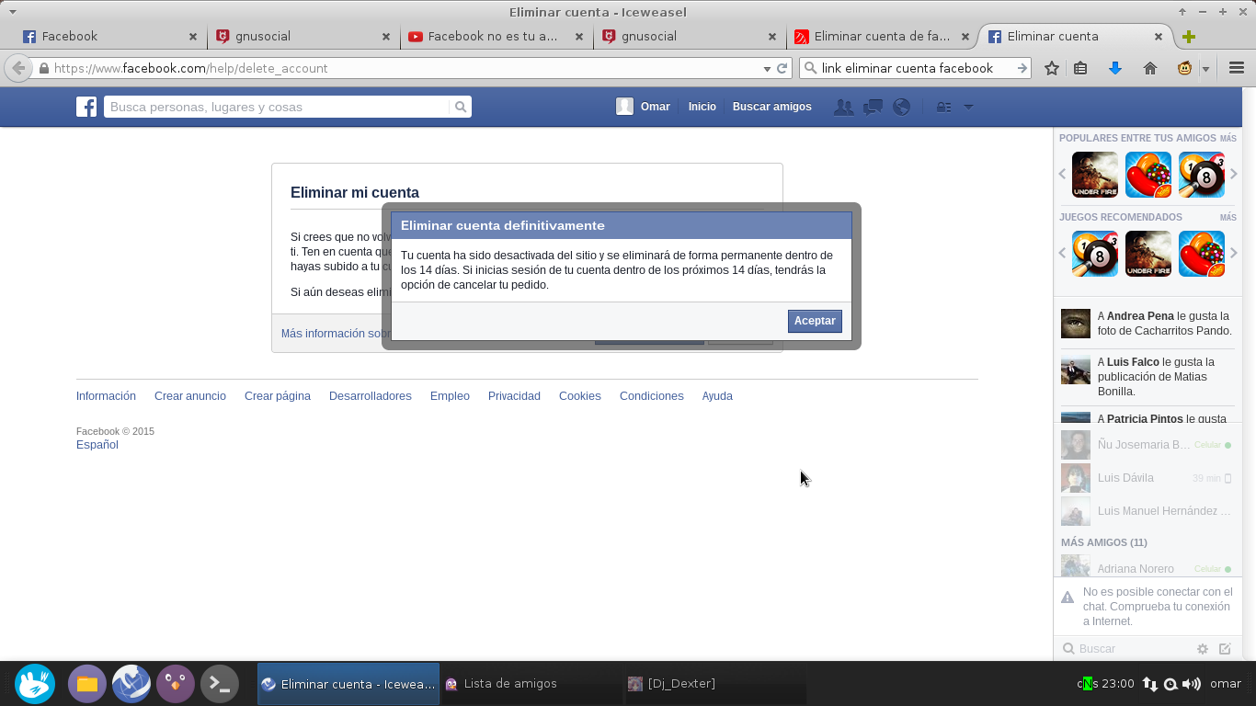Open the messages icon
The width and height of the screenshot is (1256, 706).
pos(873,107)
